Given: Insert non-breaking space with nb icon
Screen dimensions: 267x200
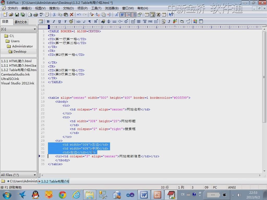Looking at the screenshot, I should 78,22.
